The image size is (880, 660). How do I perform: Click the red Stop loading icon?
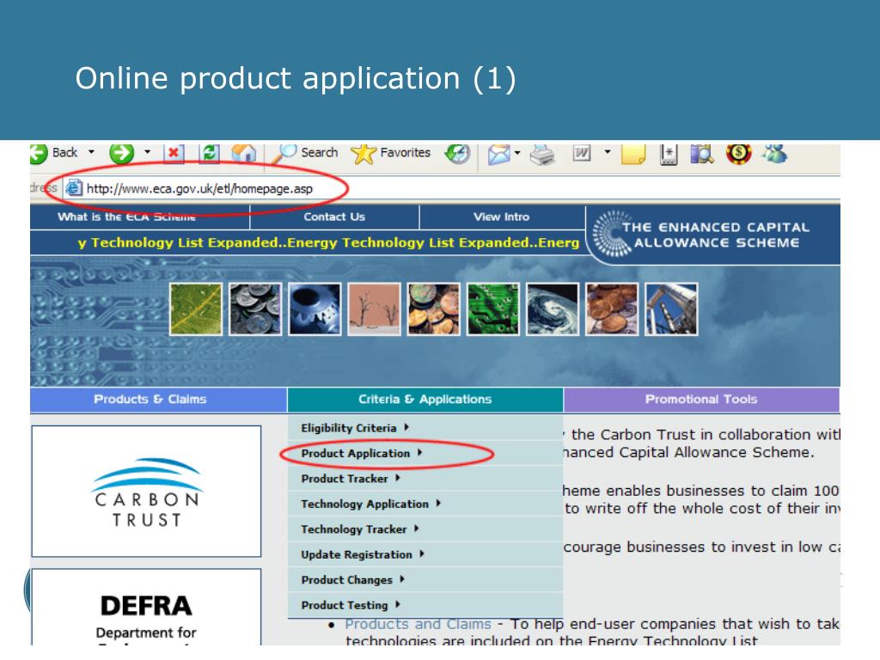[174, 153]
